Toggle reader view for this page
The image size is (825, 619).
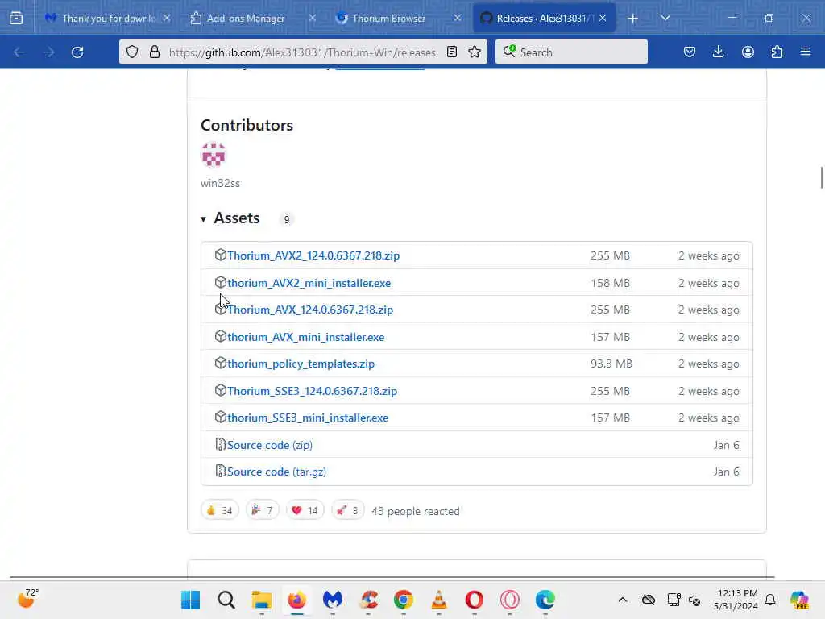pyautogui.click(x=451, y=52)
